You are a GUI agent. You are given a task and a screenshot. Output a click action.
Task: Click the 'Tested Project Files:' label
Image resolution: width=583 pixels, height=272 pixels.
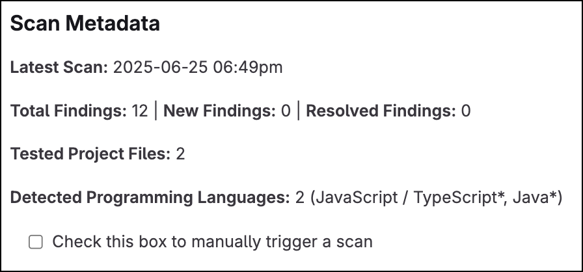[91, 154]
